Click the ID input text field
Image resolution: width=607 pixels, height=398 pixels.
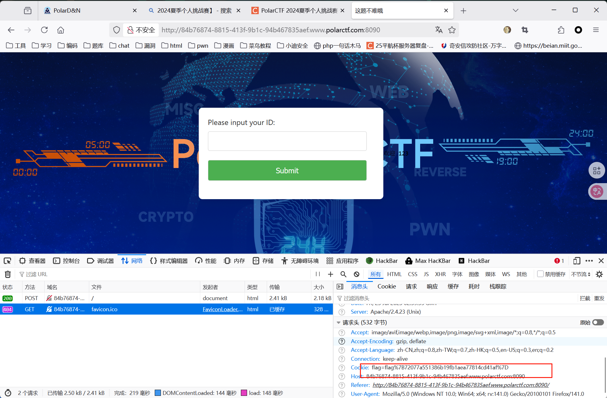287,141
